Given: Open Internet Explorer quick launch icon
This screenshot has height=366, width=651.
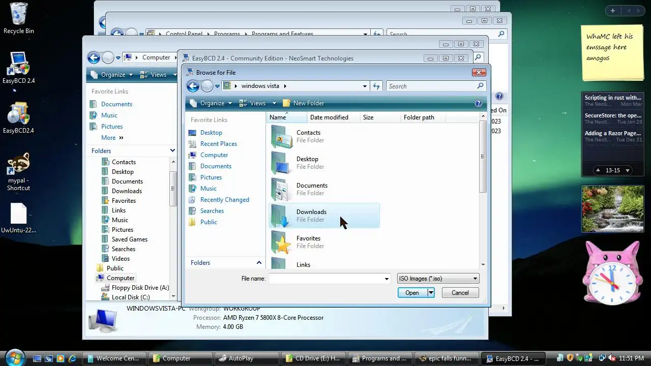Looking at the screenshot, I should tap(72, 358).
